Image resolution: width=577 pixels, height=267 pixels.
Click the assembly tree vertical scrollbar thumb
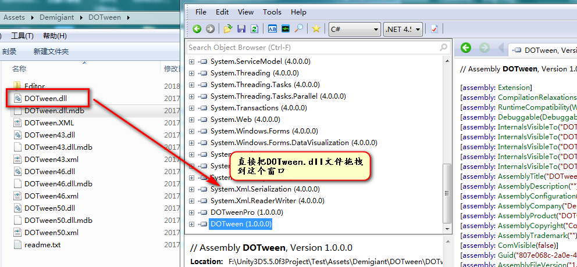point(447,193)
